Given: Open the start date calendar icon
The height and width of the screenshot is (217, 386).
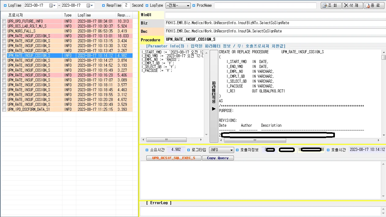Looking at the screenshot, I should point(51,5).
